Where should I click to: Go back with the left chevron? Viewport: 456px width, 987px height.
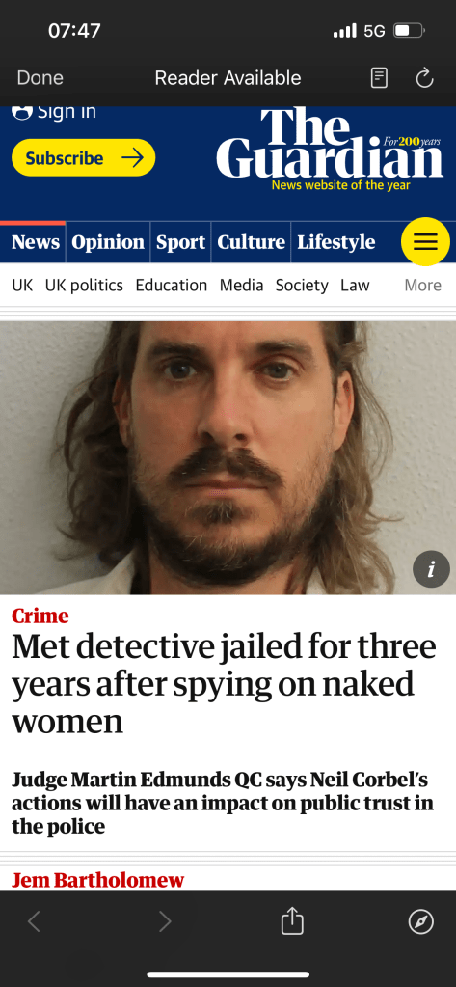[34, 922]
